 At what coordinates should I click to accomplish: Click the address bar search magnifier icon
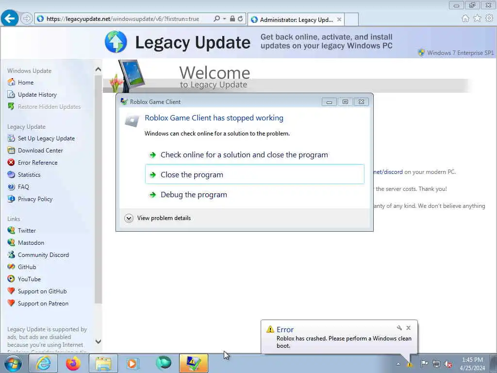tap(217, 19)
